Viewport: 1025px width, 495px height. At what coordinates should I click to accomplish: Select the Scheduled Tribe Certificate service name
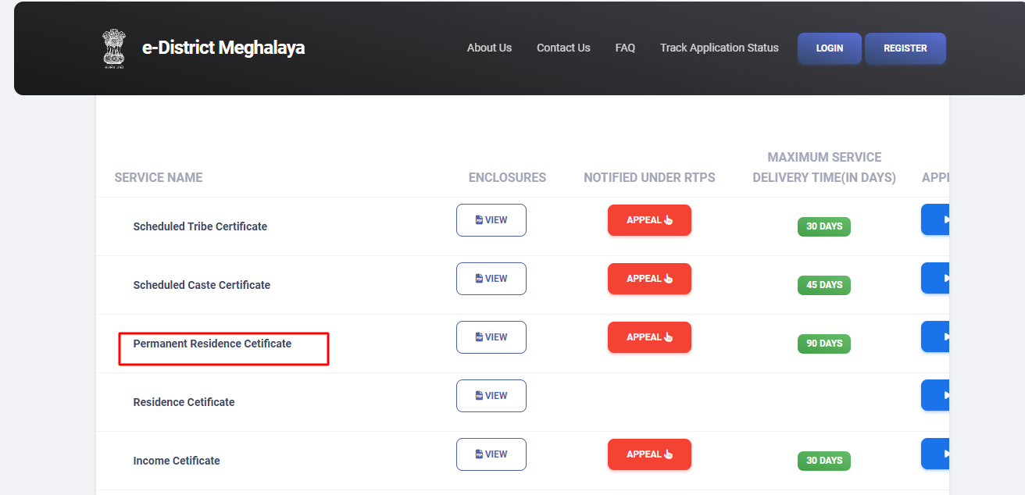point(200,226)
